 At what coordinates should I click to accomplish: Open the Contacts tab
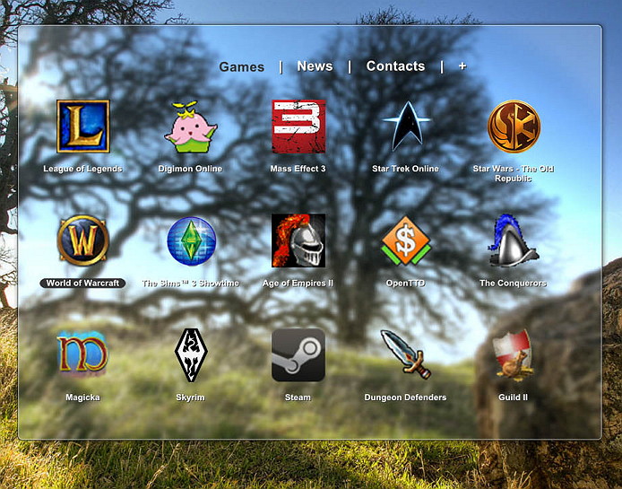tap(395, 66)
